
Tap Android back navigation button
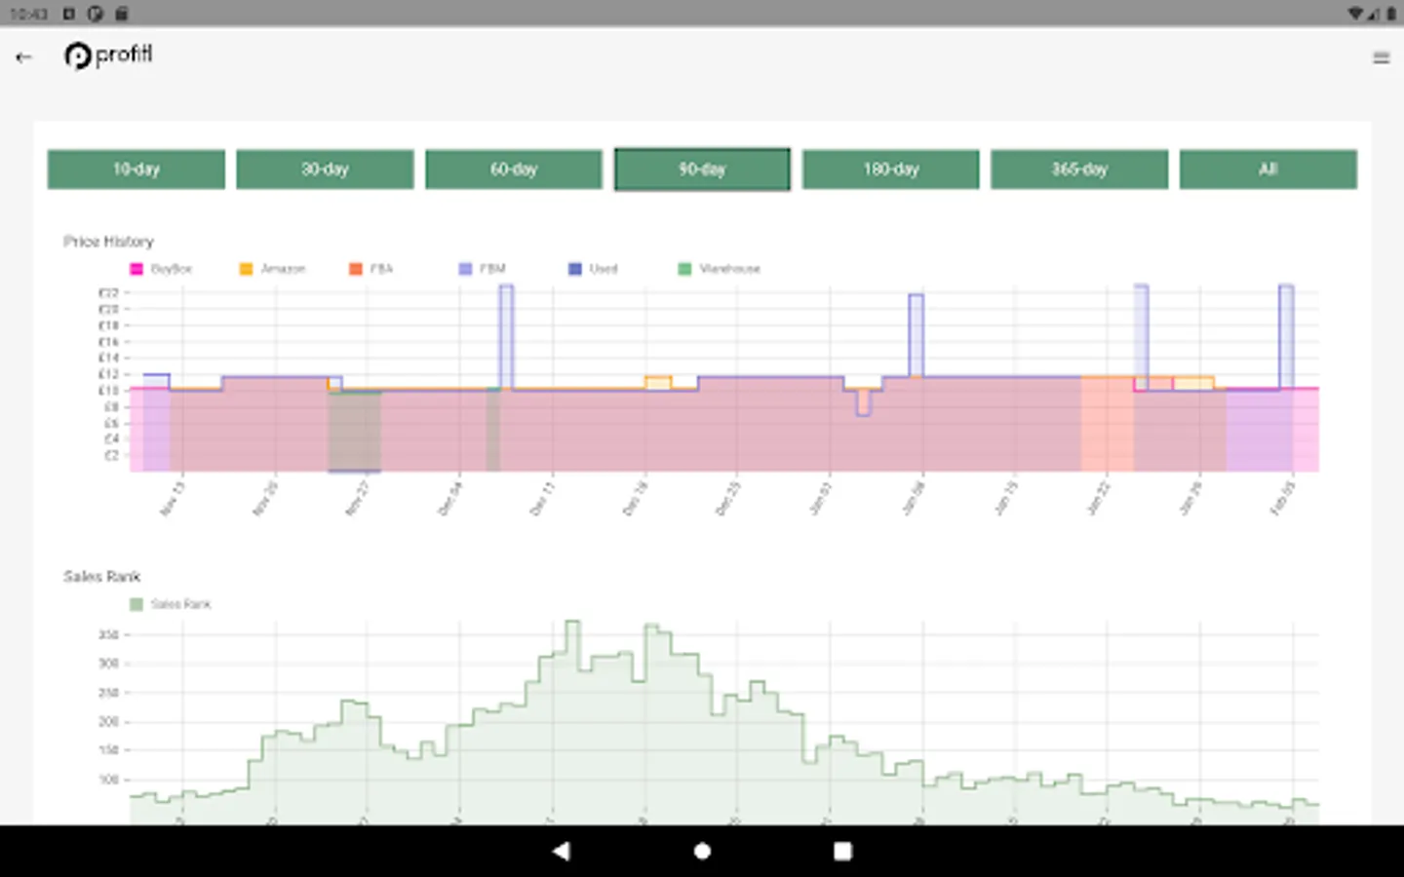pos(561,851)
